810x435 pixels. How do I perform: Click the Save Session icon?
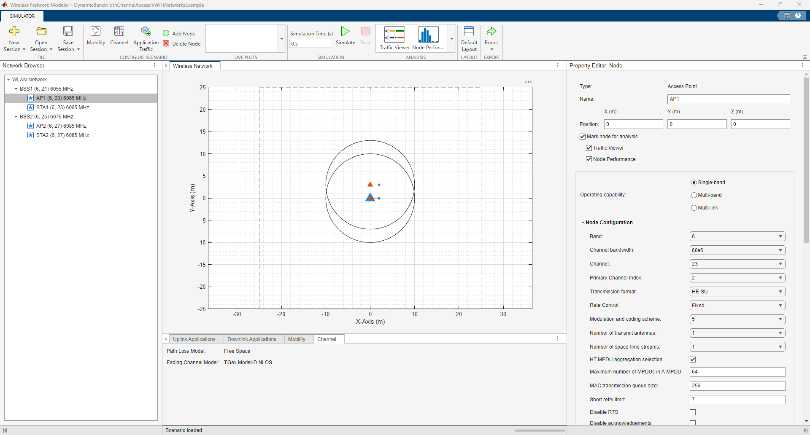[x=68, y=32]
